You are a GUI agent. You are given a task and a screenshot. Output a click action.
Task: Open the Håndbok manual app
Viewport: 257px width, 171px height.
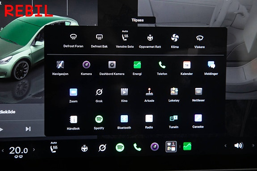point(73,123)
